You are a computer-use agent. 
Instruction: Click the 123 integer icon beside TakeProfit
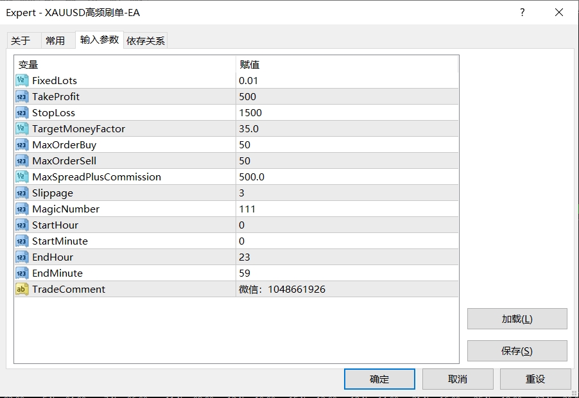pyautogui.click(x=22, y=96)
